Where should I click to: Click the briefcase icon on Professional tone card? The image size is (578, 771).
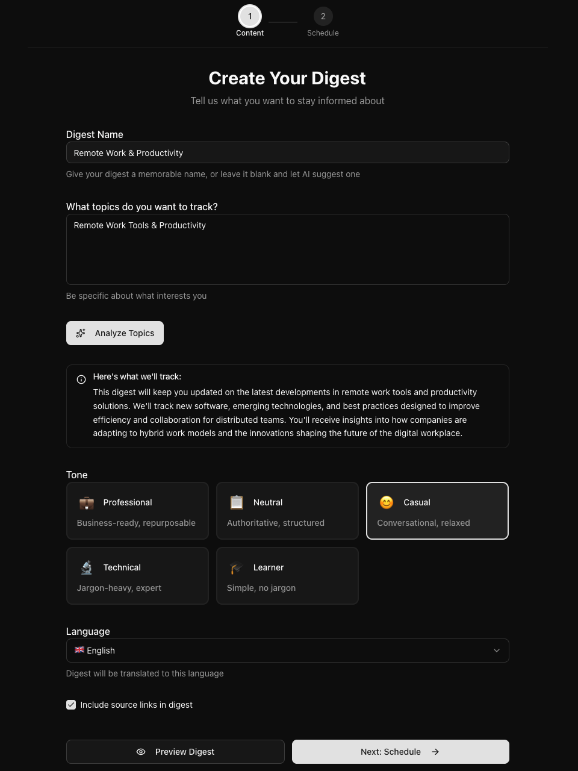click(x=86, y=502)
